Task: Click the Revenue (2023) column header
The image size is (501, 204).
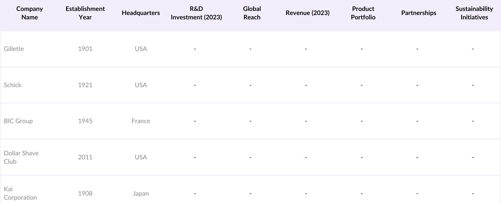Action: pyautogui.click(x=307, y=13)
